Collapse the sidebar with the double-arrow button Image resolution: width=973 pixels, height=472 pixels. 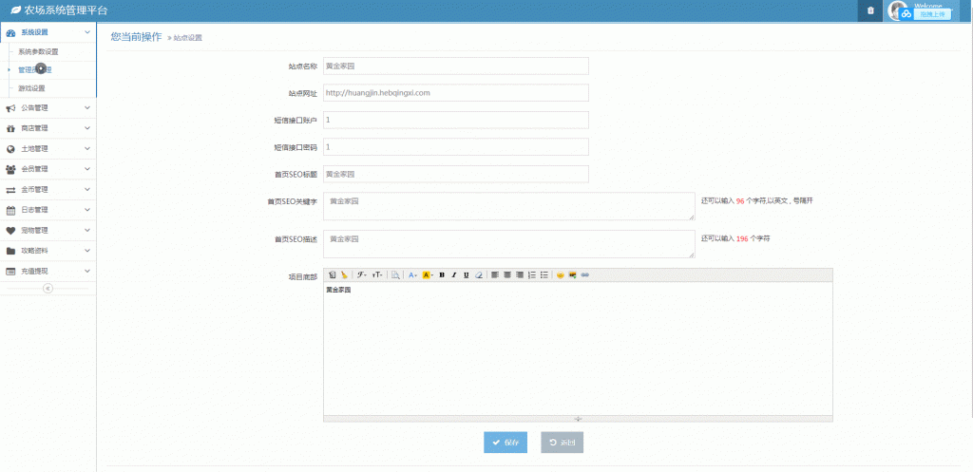[x=48, y=289]
